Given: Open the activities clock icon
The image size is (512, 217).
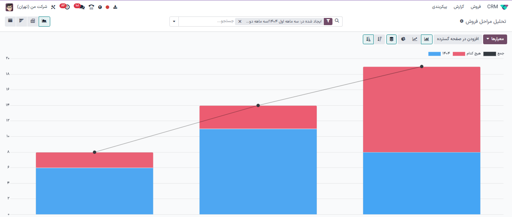Looking at the screenshot, I should coord(67,7).
